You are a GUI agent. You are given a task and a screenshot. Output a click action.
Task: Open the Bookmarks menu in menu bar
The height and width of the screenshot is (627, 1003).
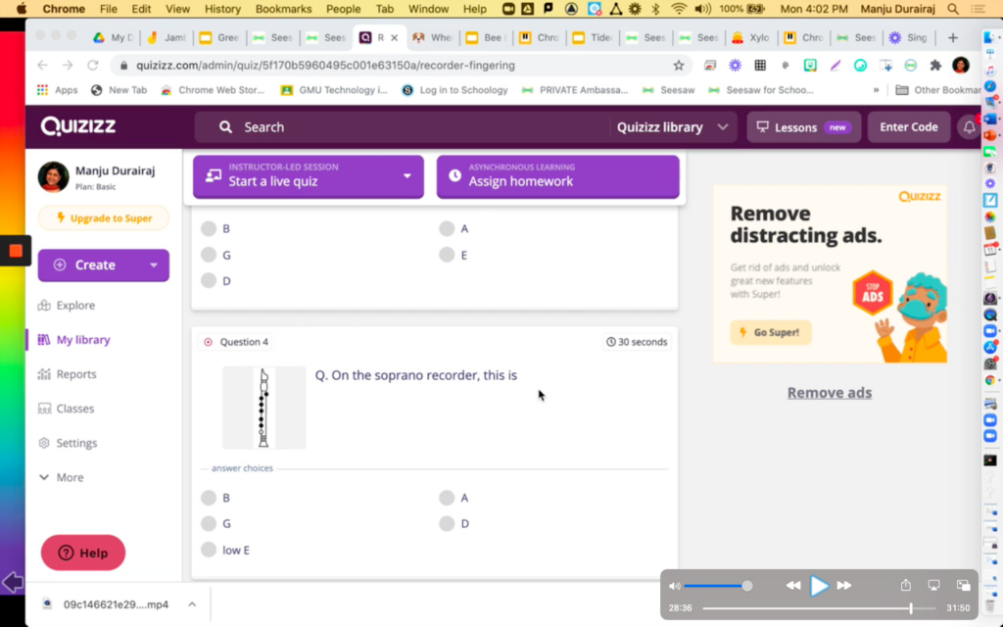click(283, 9)
